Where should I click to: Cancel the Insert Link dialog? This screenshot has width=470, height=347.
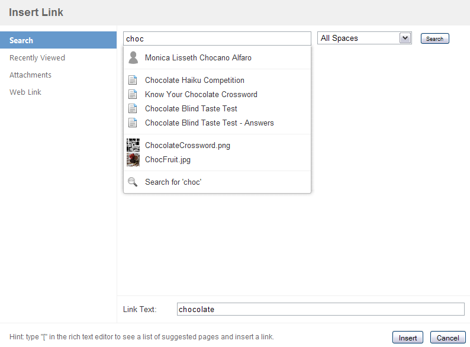pyautogui.click(x=448, y=338)
